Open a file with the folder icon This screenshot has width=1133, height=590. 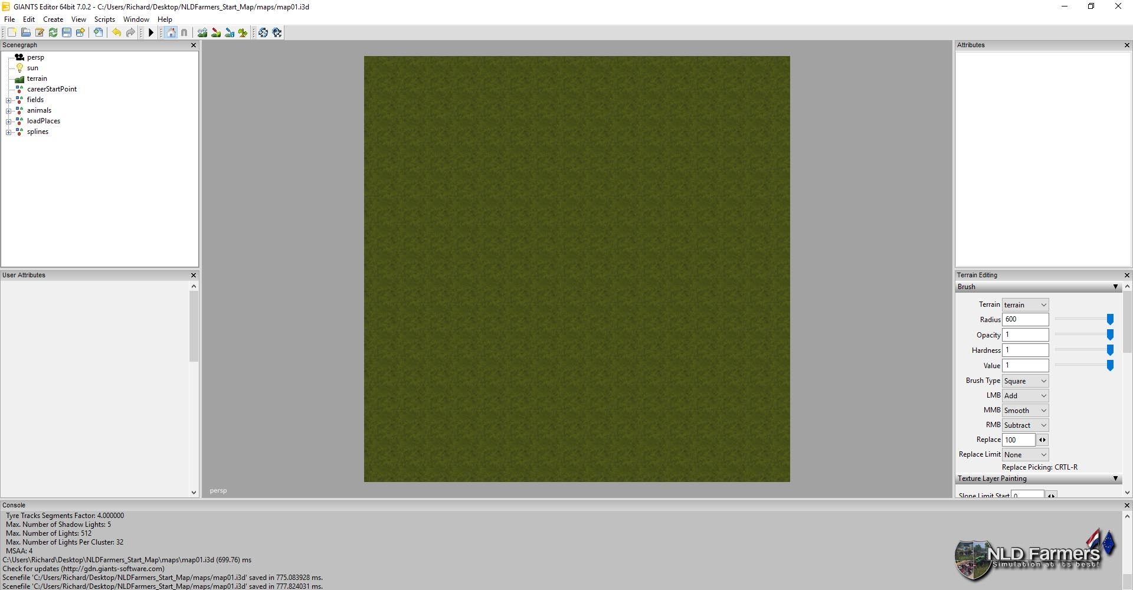[25, 33]
